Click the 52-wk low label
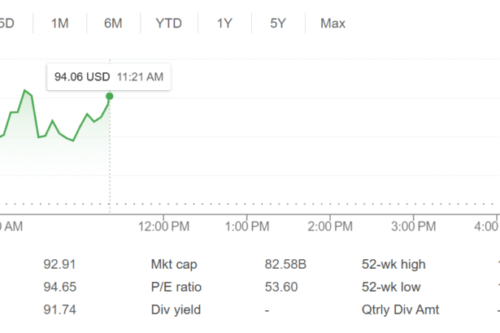 (x=392, y=287)
